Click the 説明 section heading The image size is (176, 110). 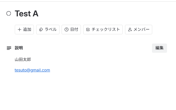pos(19,48)
